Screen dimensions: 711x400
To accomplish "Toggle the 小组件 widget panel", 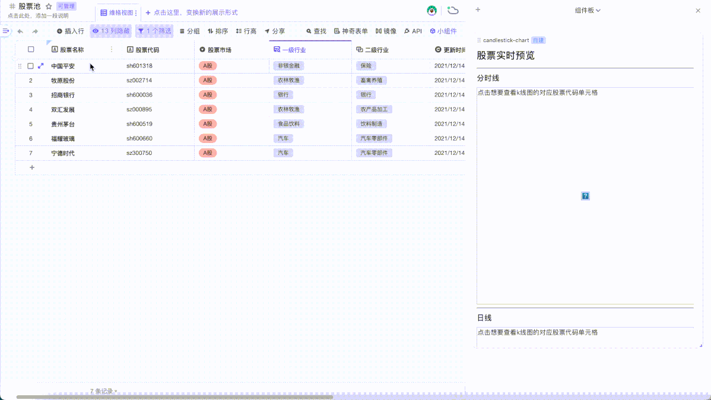I will click(443, 31).
